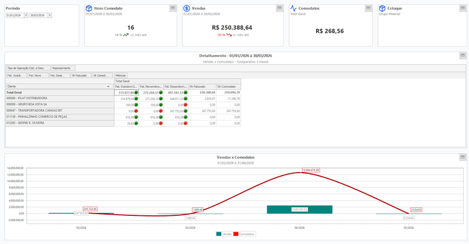Click the Comodatos pulse-line icon
469x244 pixels.
point(294,8)
